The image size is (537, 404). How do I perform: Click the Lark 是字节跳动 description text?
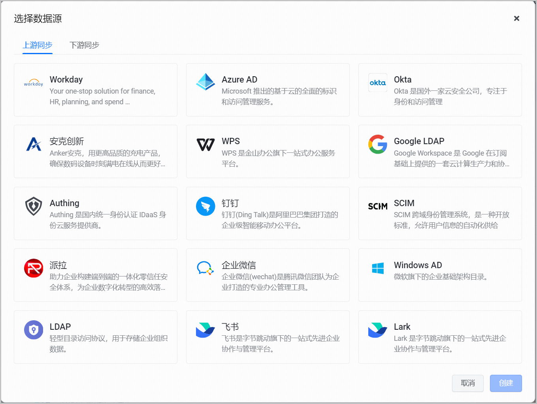click(450, 344)
